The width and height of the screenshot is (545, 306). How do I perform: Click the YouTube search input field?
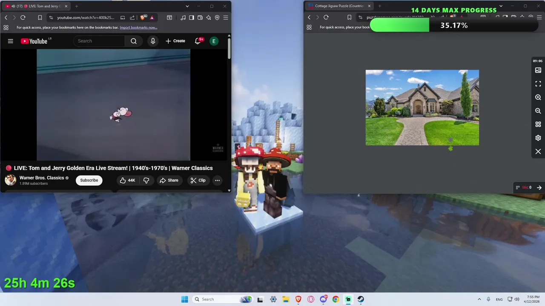[x=99, y=41]
